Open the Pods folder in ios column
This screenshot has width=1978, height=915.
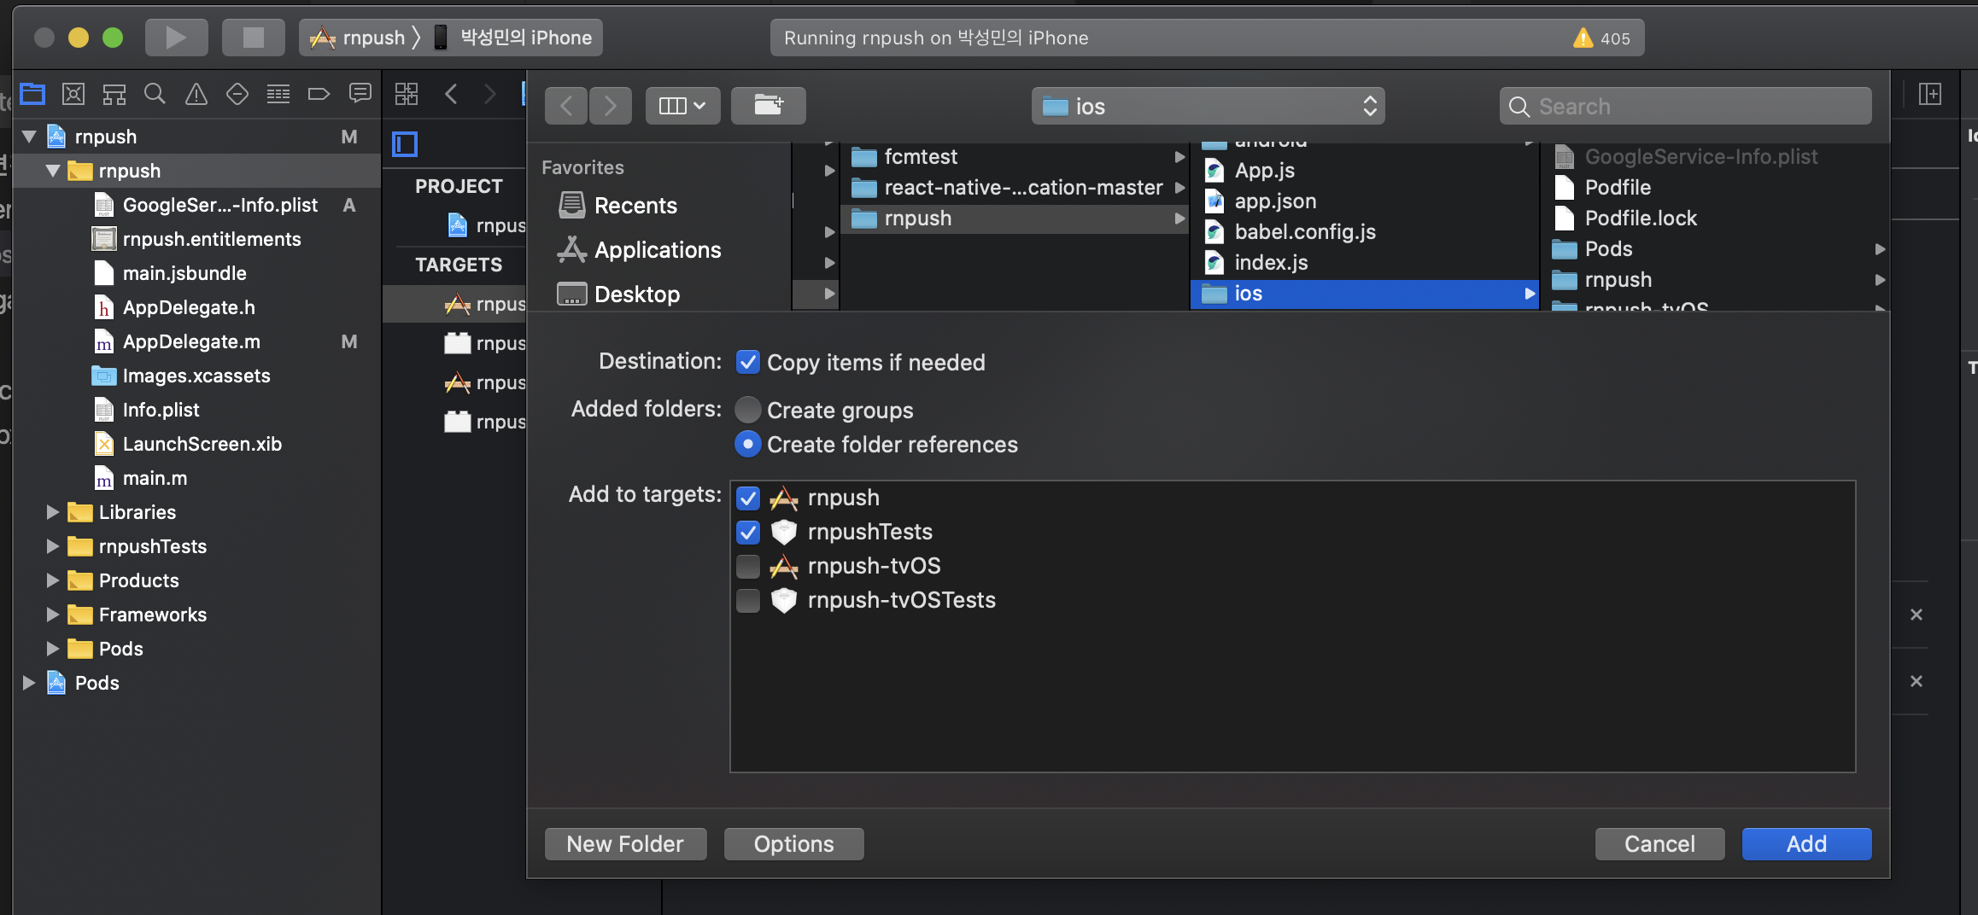click(x=1717, y=249)
